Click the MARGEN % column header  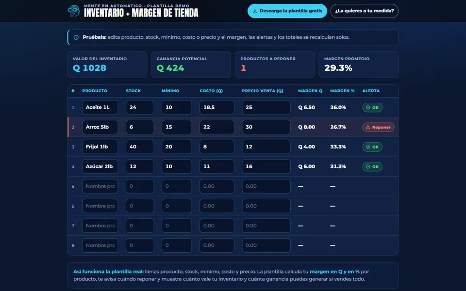tap(342, 91)
